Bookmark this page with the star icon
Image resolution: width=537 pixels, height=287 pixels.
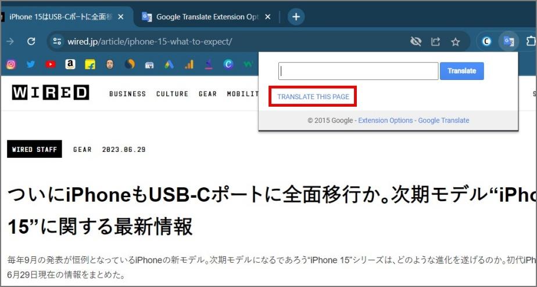tap(455, 42)
